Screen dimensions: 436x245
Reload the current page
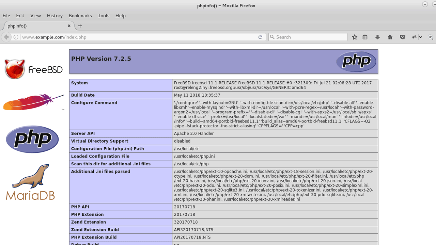[x=260, y=37]
